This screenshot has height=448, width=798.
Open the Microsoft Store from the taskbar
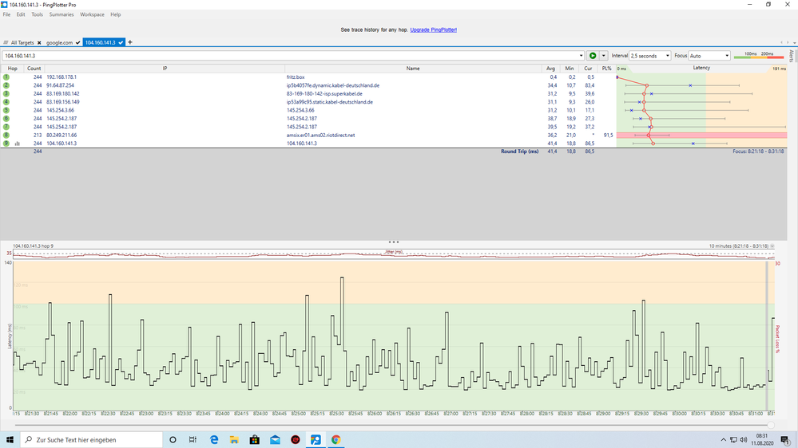tap(255, 440)
